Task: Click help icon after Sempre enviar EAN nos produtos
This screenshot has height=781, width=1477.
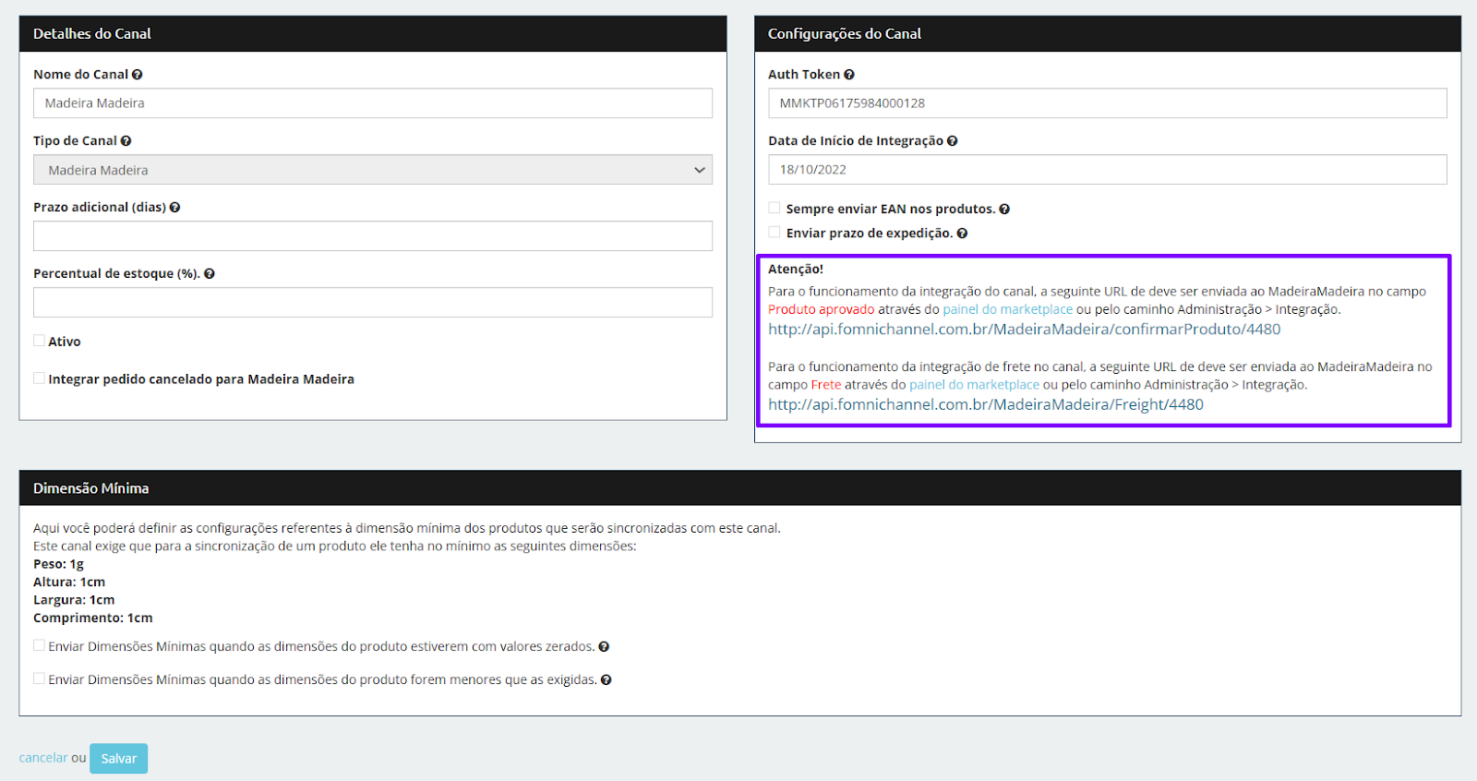Action: 1004,210
